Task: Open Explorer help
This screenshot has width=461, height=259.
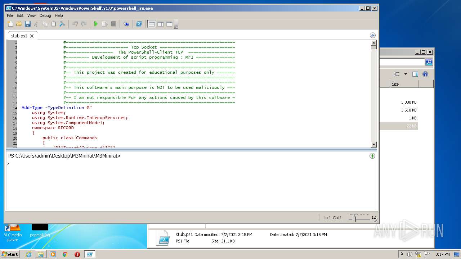Action: pyautogui.click(x=425, y=74)
